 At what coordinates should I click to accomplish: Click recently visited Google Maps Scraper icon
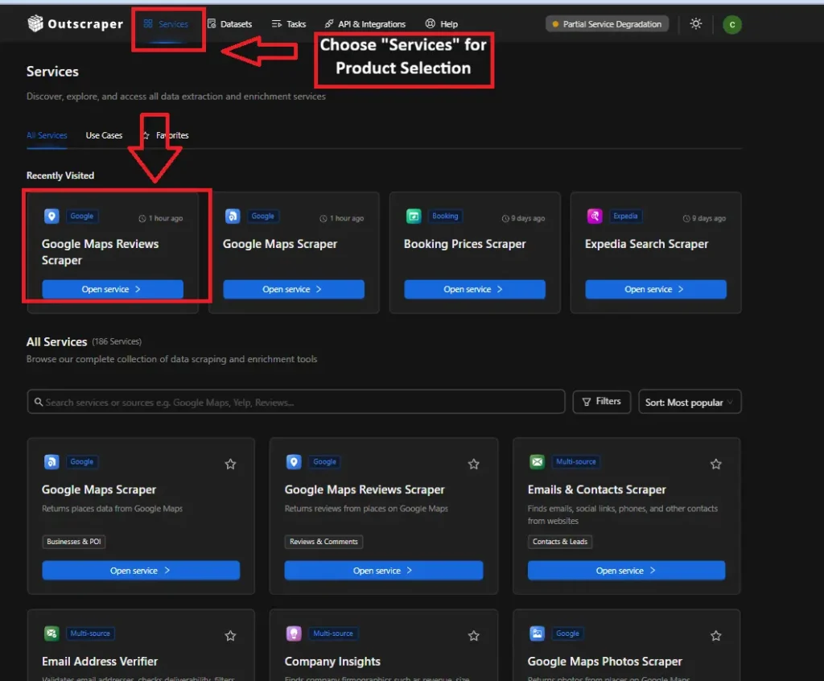(x=233, y=216)
